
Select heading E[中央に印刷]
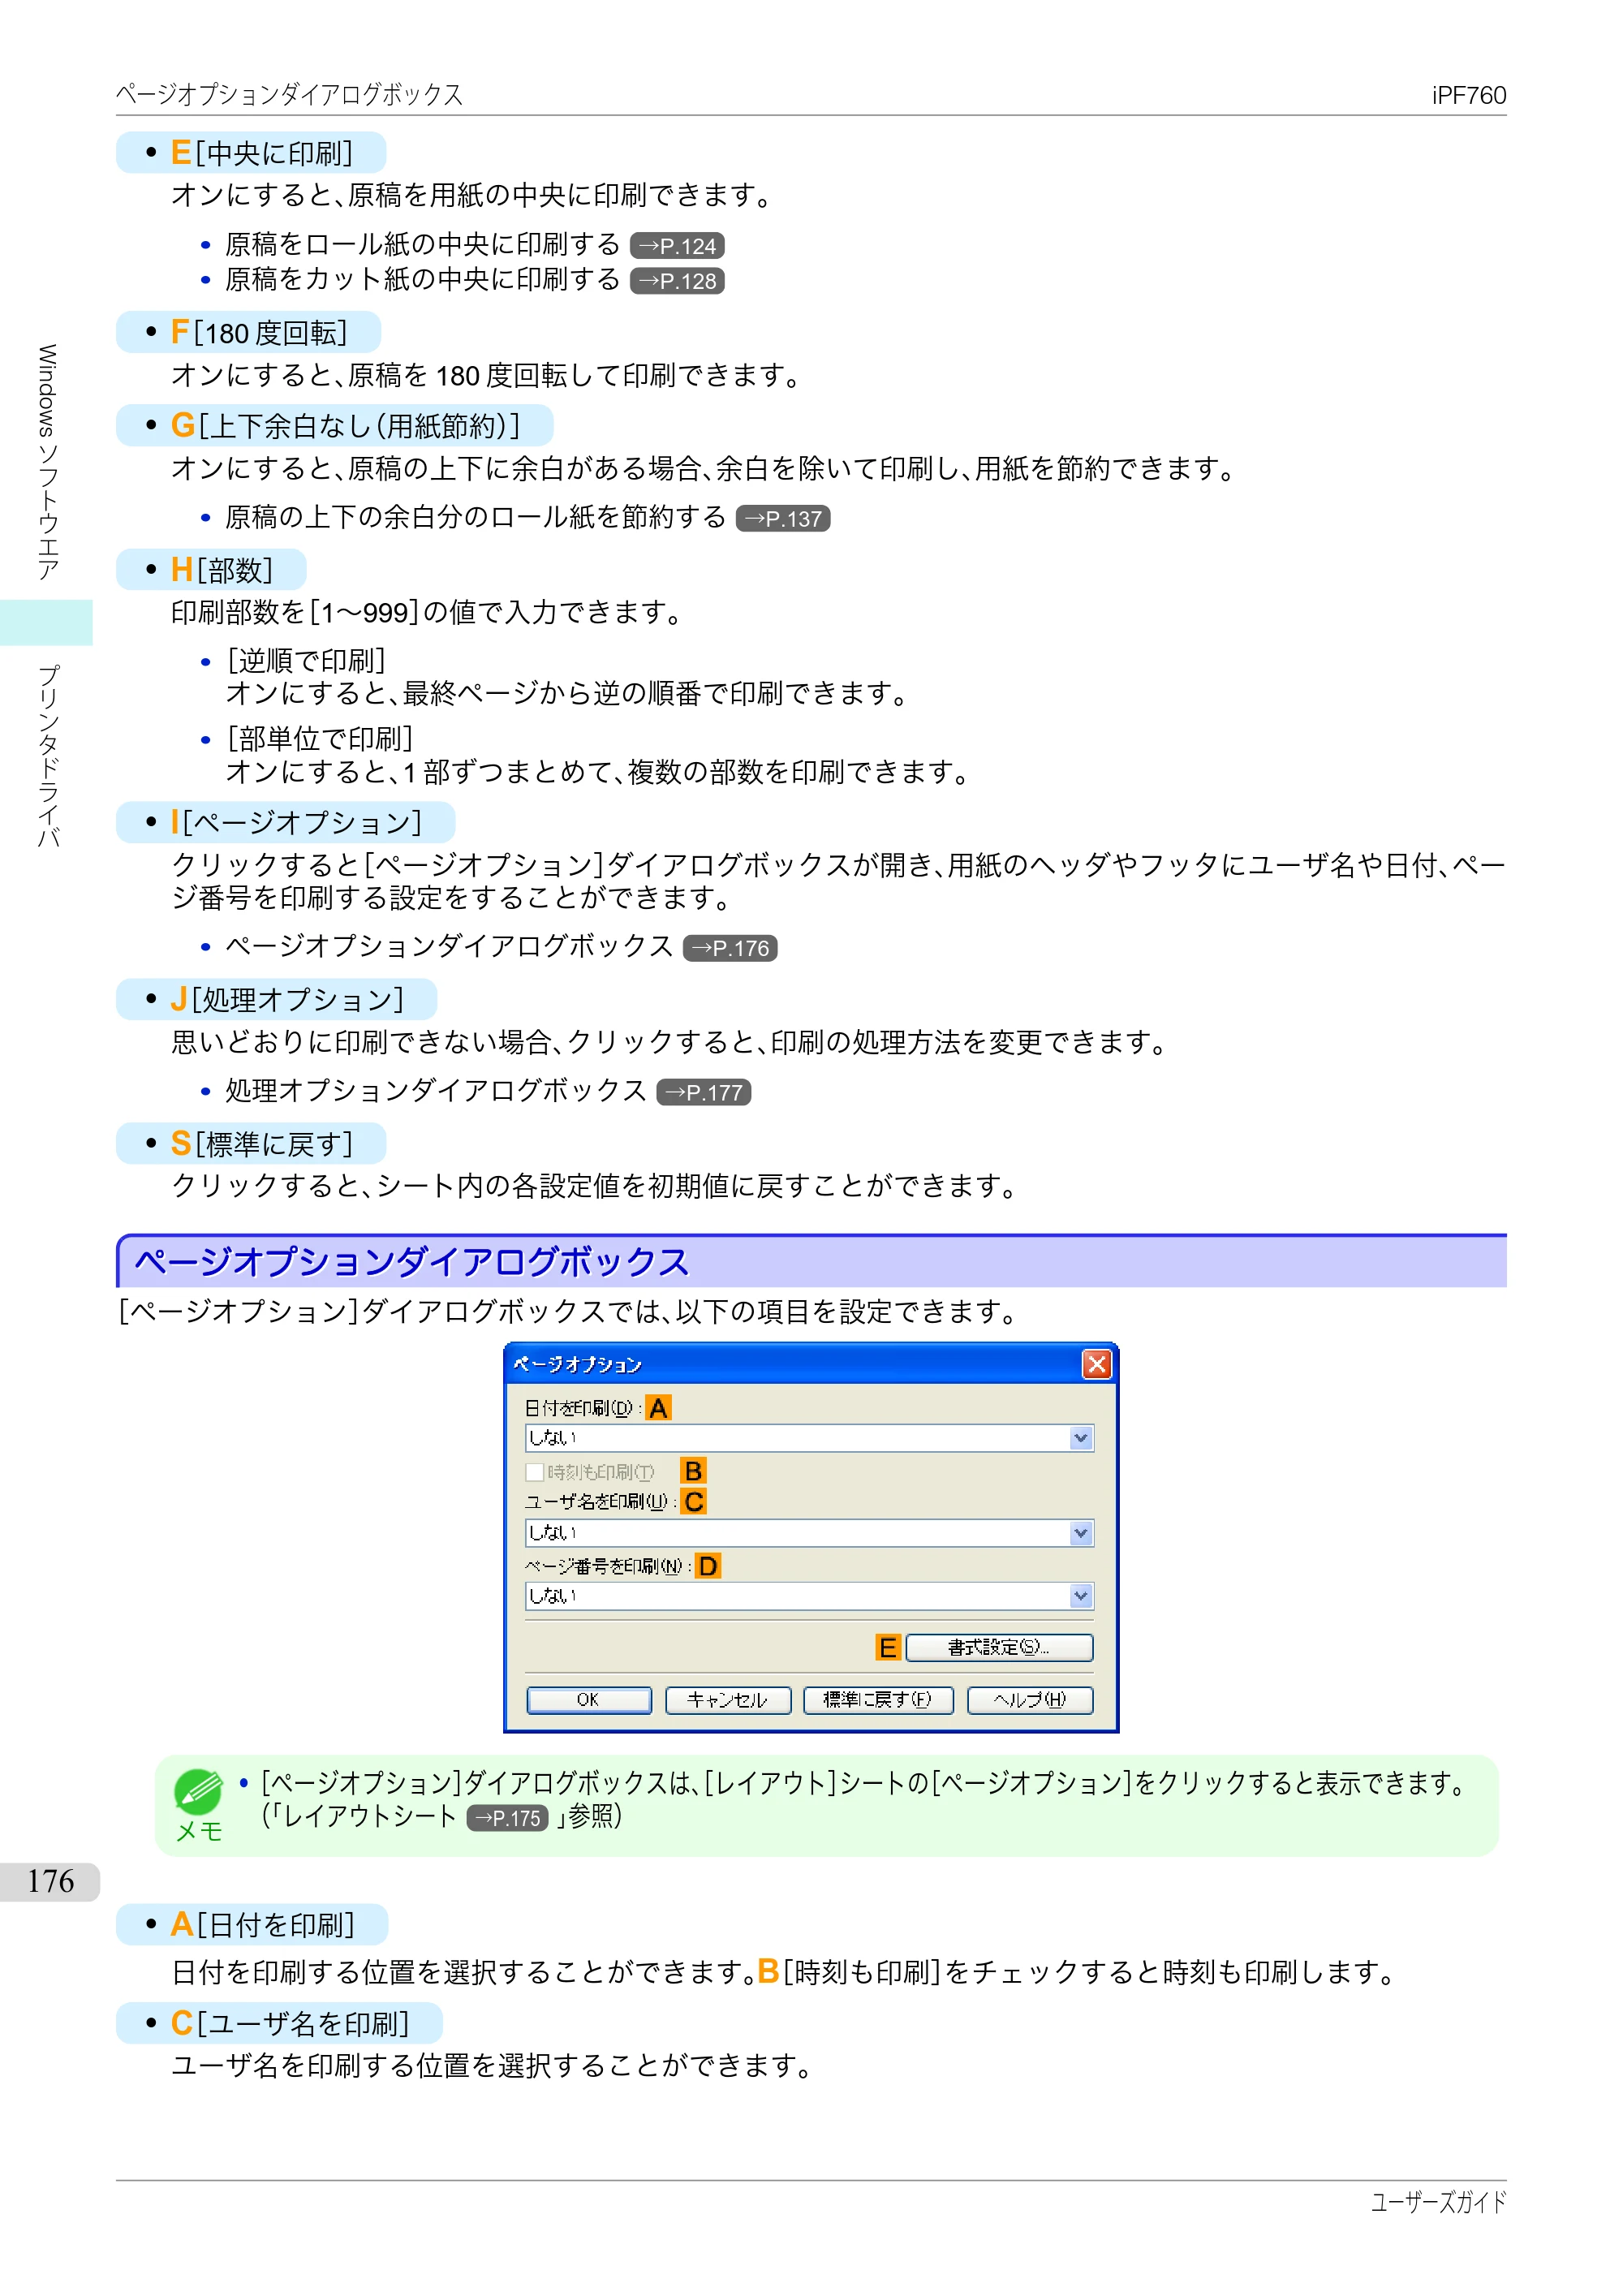[251, 153]
